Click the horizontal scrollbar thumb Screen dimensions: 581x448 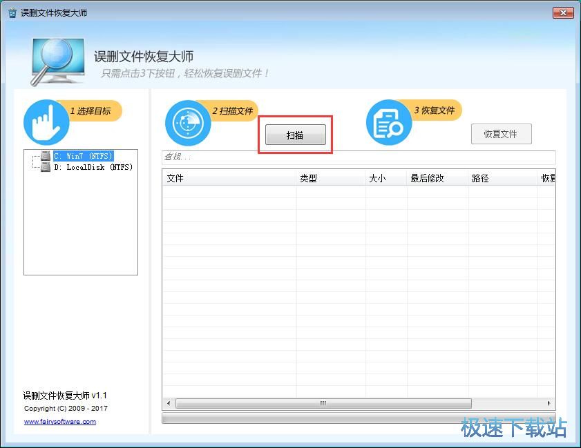323,403
